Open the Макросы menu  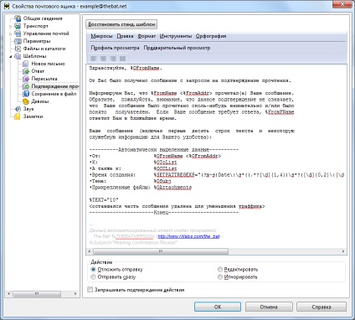pos(101,36)
